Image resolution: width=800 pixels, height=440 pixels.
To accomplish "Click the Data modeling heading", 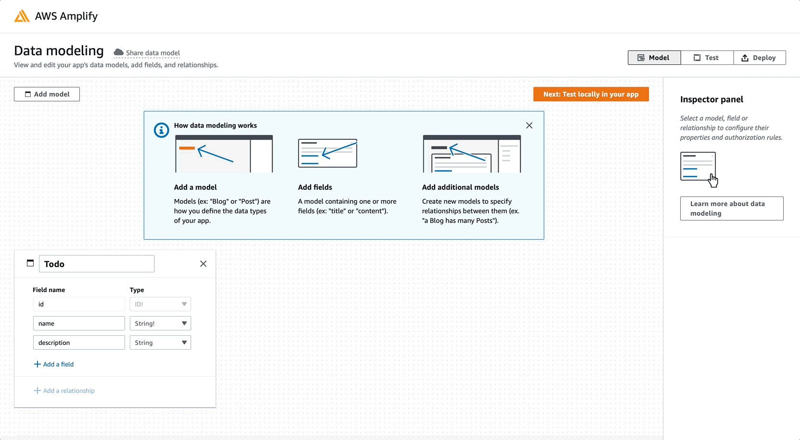I will pyautogui.click(x=59, y=51).
